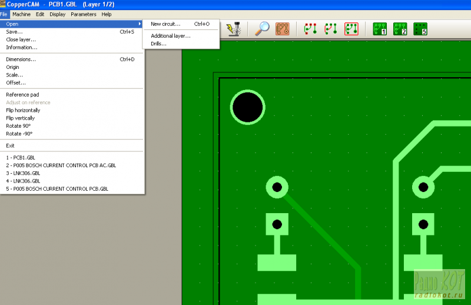Image resolution: width=471 pixels, height=305 pixels.
Task: Open the Machine menu
Action: point(21,14)
